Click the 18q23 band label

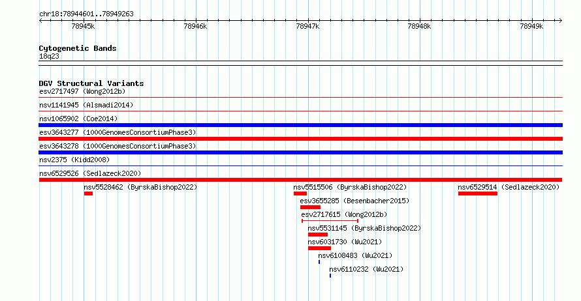click(49, 56)
